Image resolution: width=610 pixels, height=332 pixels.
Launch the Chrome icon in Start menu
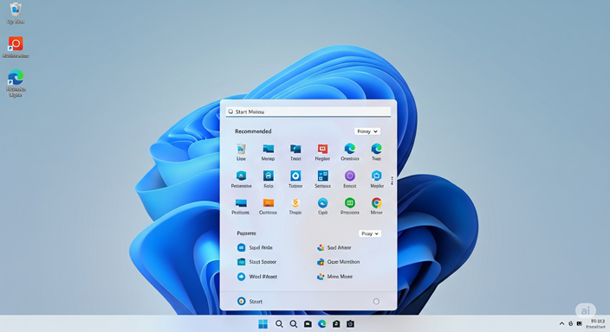[x=376, y=202]
